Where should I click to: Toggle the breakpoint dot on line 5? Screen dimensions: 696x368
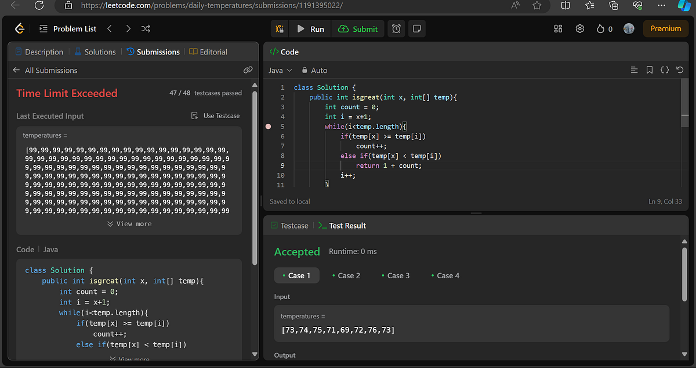coord(267,126)
